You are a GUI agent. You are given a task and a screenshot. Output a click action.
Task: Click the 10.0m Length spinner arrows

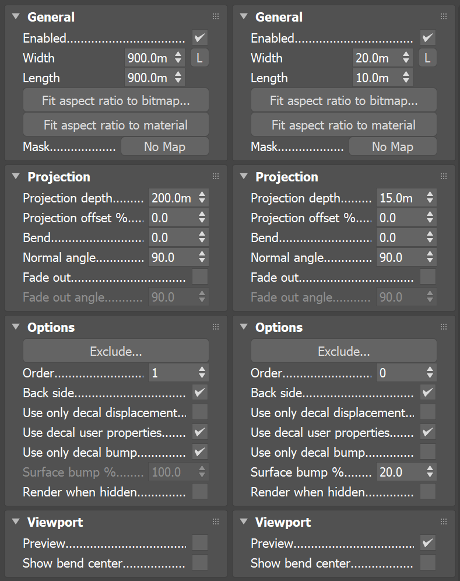point(406,77)
